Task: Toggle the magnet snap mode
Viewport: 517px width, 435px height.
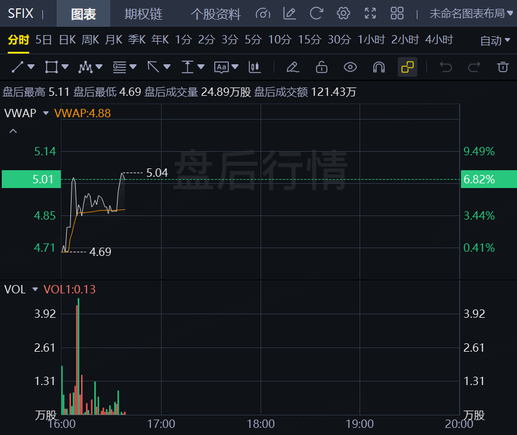Action: (x=379, y=67)
